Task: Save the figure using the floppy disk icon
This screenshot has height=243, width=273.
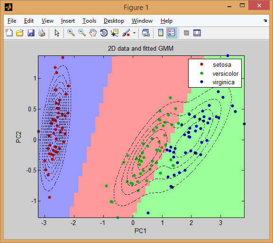Action: click(x=31, y=33)
